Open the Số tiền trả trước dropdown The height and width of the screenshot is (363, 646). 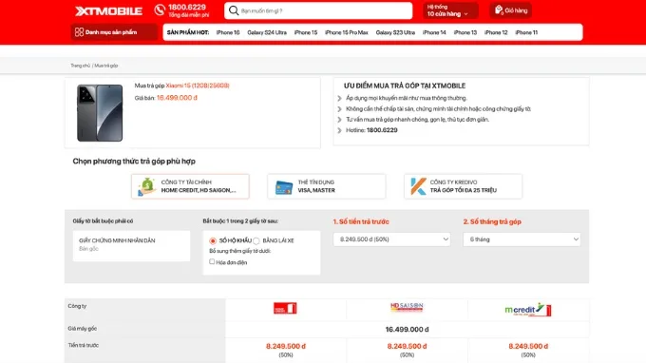391,239
